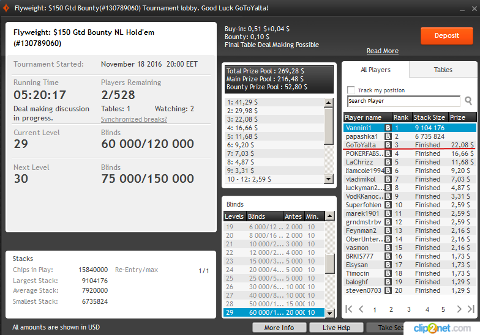Click the blinds table scroll up arrow
480x335 pixels.
click(x=329, y=216)
